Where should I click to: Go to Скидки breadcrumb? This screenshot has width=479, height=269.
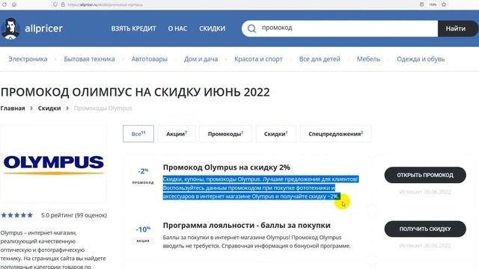(x=49, y=108)
